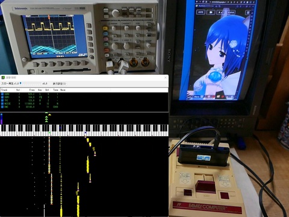Click the Wave column header
This screenshot has height=217, width=289.
(63, 90)
